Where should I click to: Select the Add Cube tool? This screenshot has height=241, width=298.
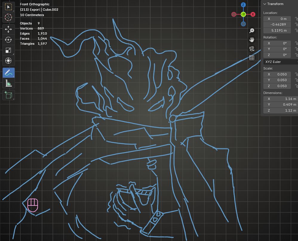point(8,95)
